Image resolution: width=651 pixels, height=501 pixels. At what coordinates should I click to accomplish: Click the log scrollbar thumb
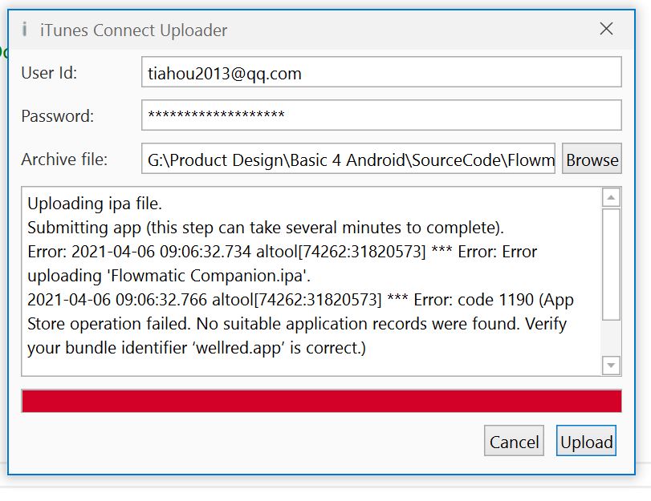(611, 265)
